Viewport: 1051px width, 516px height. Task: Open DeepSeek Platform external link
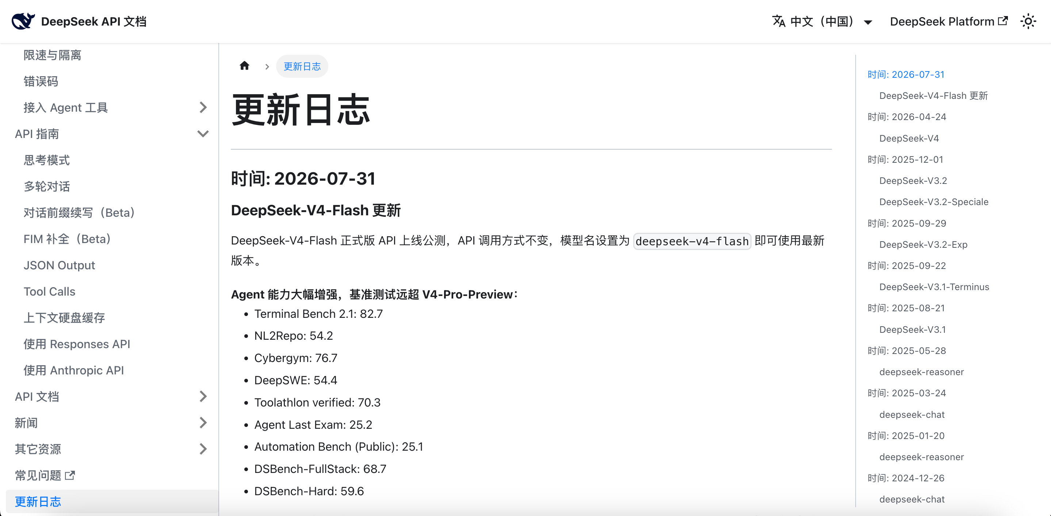tap(949, 22)
